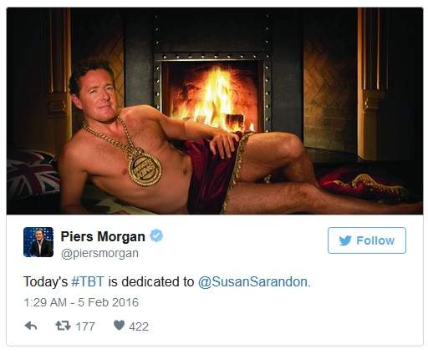Open the #TBT hashtag link
The width and height of the screenshot is (428, 354).
(88, 281)
